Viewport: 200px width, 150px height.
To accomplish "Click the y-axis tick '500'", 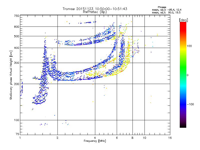I will [16, 36].
